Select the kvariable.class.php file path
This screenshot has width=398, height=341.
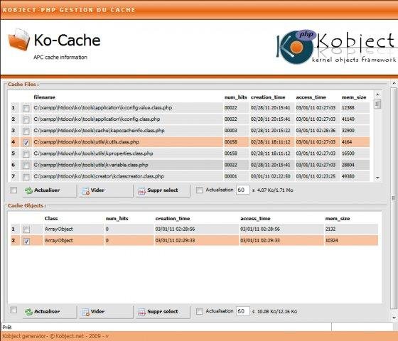point(91,165)
